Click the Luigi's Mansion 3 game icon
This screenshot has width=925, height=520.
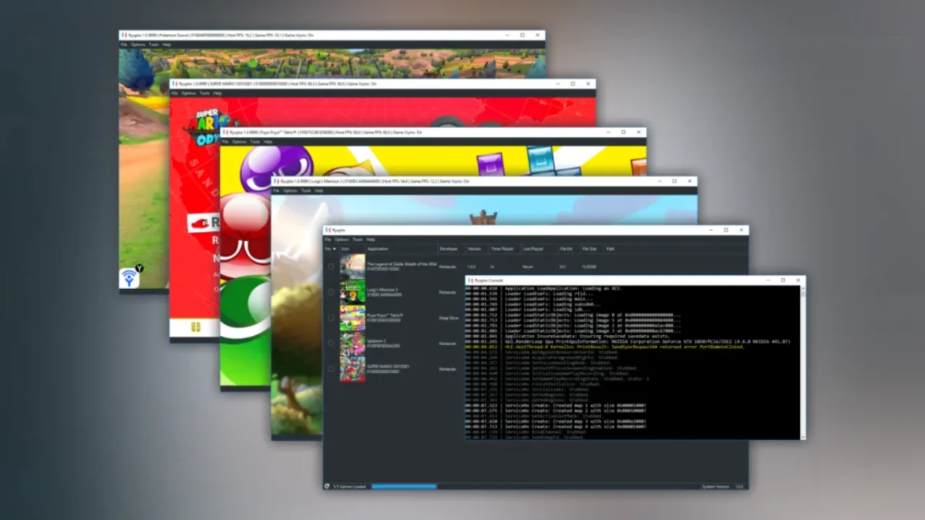pyautogui.click(x=352, y=292)
